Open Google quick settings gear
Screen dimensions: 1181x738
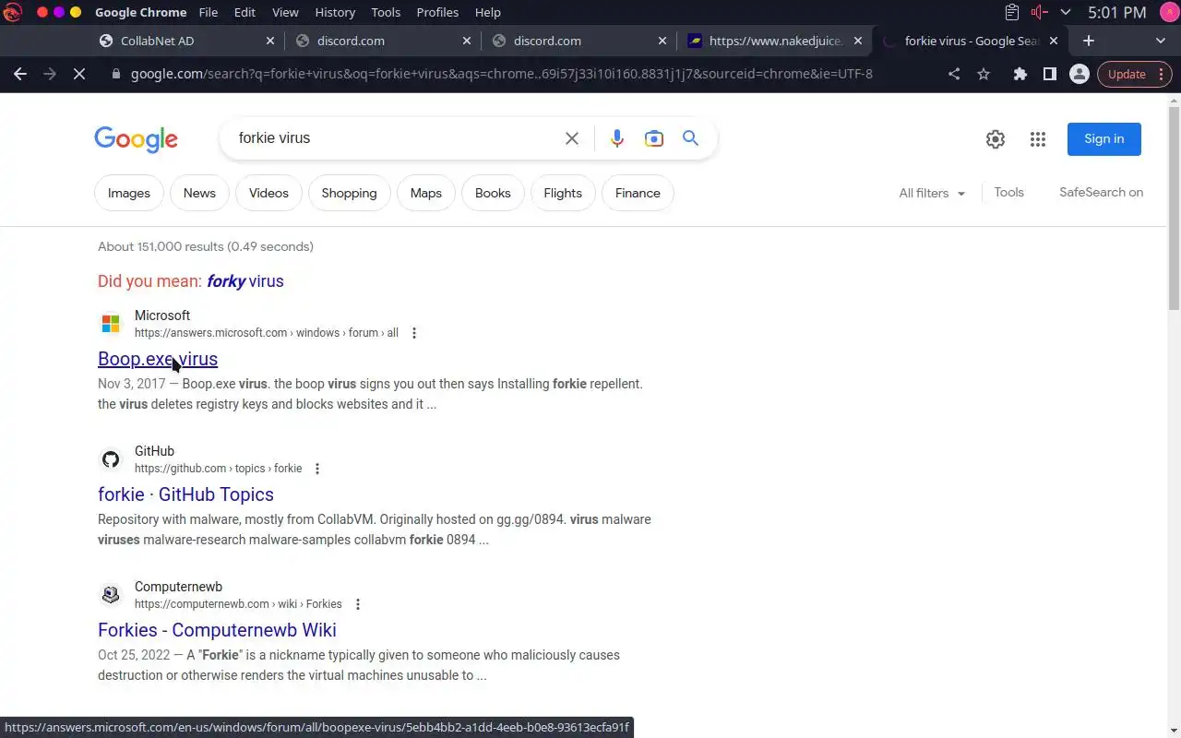995,139
